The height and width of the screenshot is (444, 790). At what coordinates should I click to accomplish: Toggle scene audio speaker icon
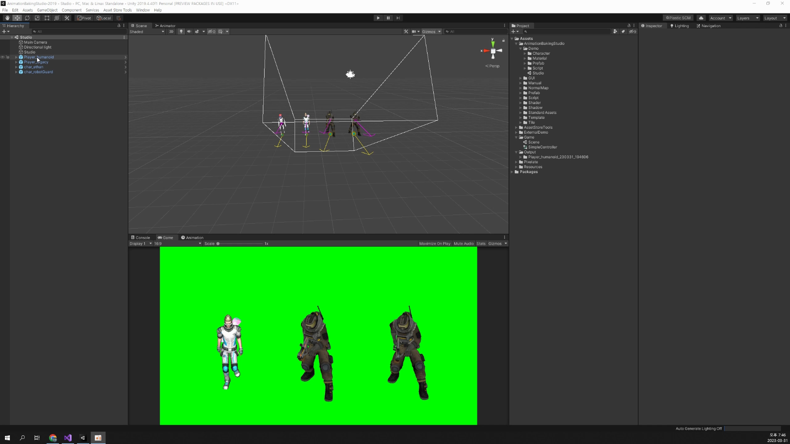189,32
